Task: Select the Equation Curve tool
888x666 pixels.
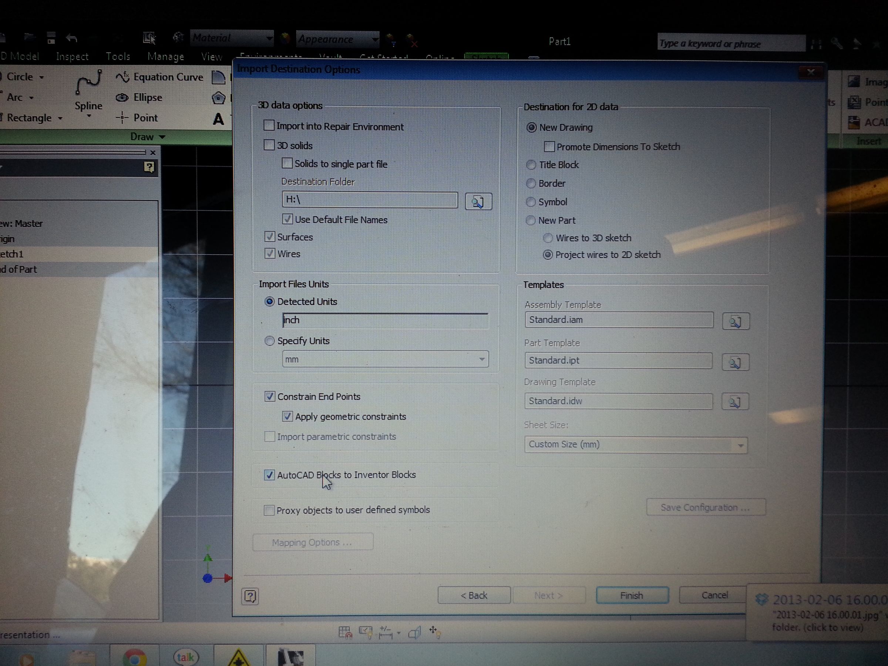Action: click(167, 77)
